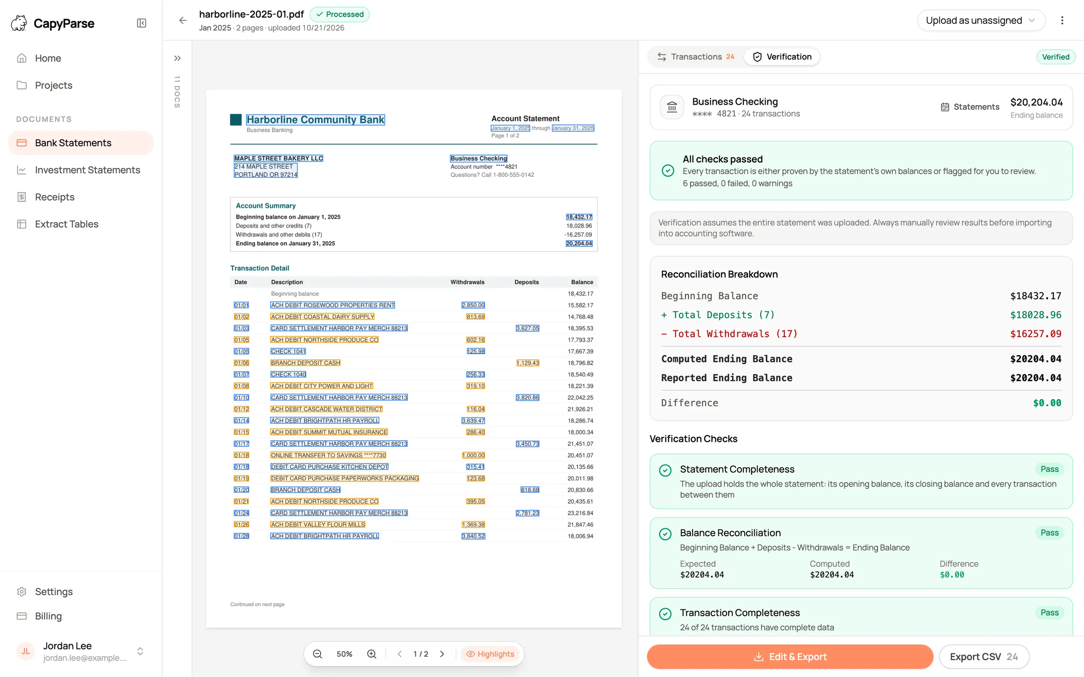
Task: Click the zoom out magnifier icon
Action: pyautogui.click(x=318, y=654)
